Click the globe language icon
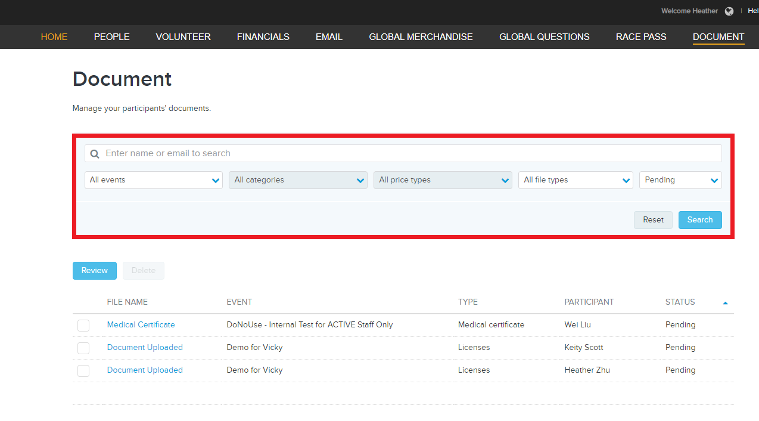759x421 pixels. click(729, 11)
